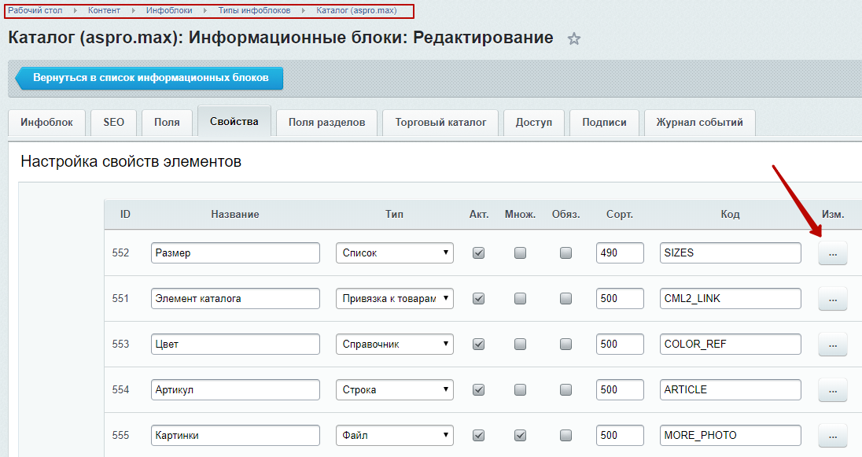Edit name field containing Цвет

click(235, 345)
